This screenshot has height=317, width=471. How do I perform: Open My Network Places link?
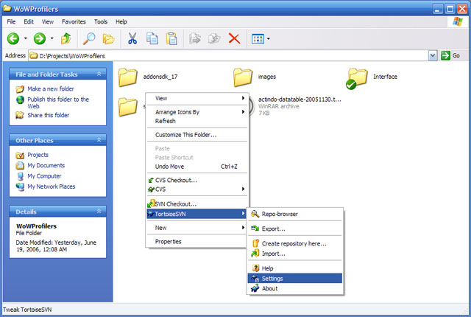click(51, 187)
